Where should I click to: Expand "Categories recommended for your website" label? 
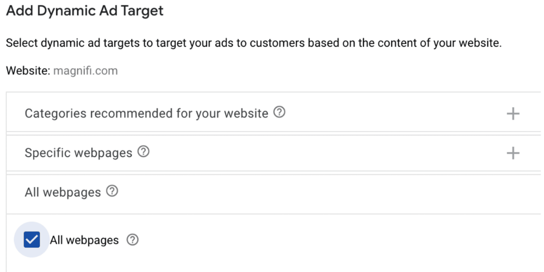point(146,113)
